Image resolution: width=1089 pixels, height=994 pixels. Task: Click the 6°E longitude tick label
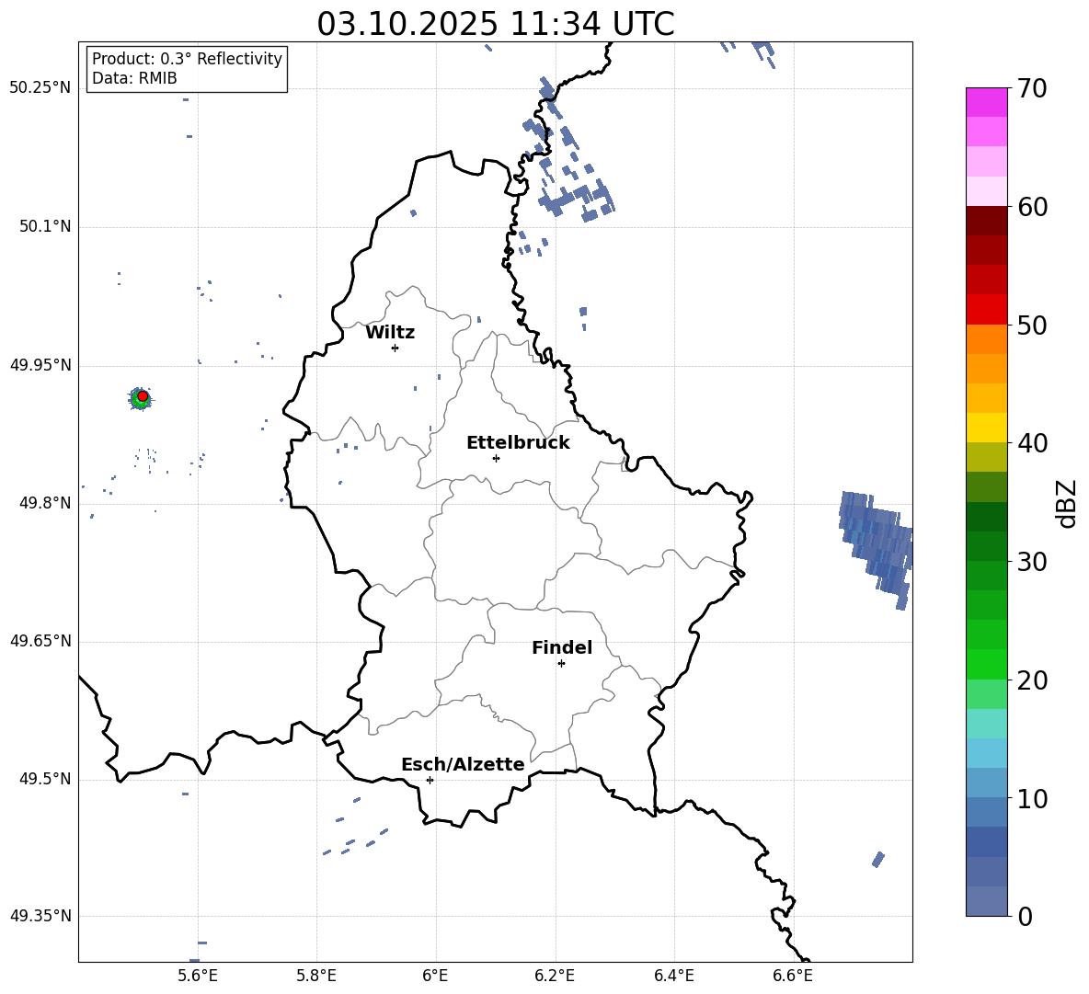[x=435, y=976]
